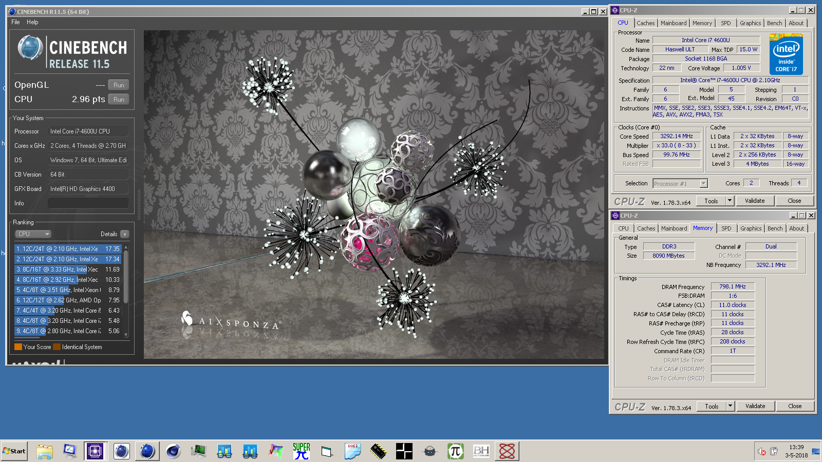822x462 pixels.
Task: Click the black crosshair square taskbar icon
Action: click(404, 451)
